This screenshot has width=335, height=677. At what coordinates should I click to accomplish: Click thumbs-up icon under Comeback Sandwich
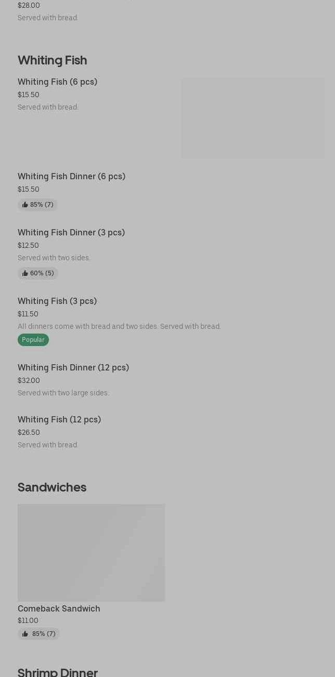point(25,634)
